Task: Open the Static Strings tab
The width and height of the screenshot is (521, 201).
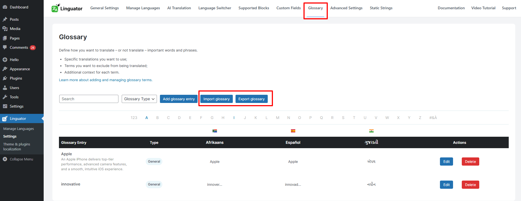Action: [x=381, y=8]
